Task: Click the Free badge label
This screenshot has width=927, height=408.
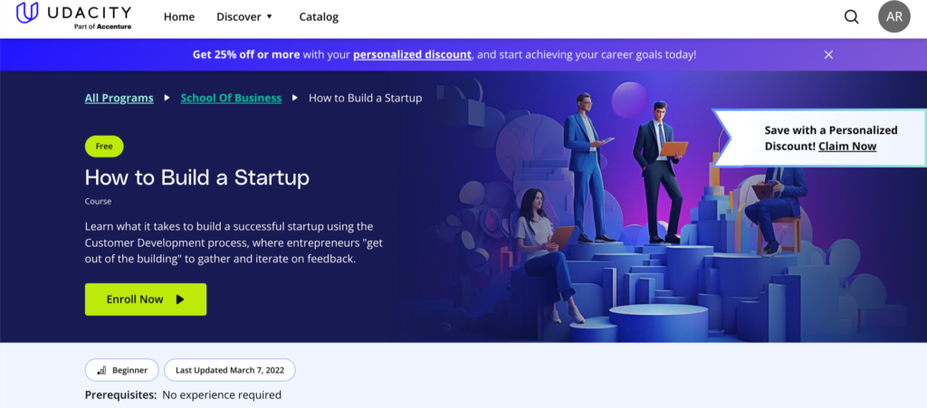Action: [x=104, y=147]
